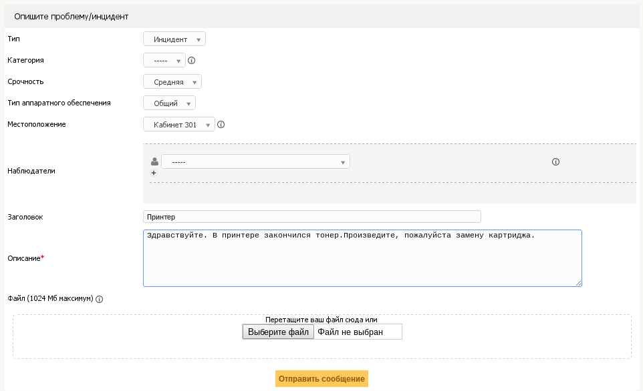Expand the Категория dropdown
The width and height of the screenshot is (643, 391).
[x=164, y=61]
